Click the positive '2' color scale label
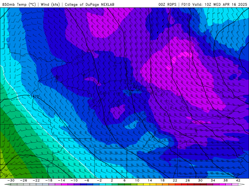This screenshot has height=186, width=249. click(112, 180)
